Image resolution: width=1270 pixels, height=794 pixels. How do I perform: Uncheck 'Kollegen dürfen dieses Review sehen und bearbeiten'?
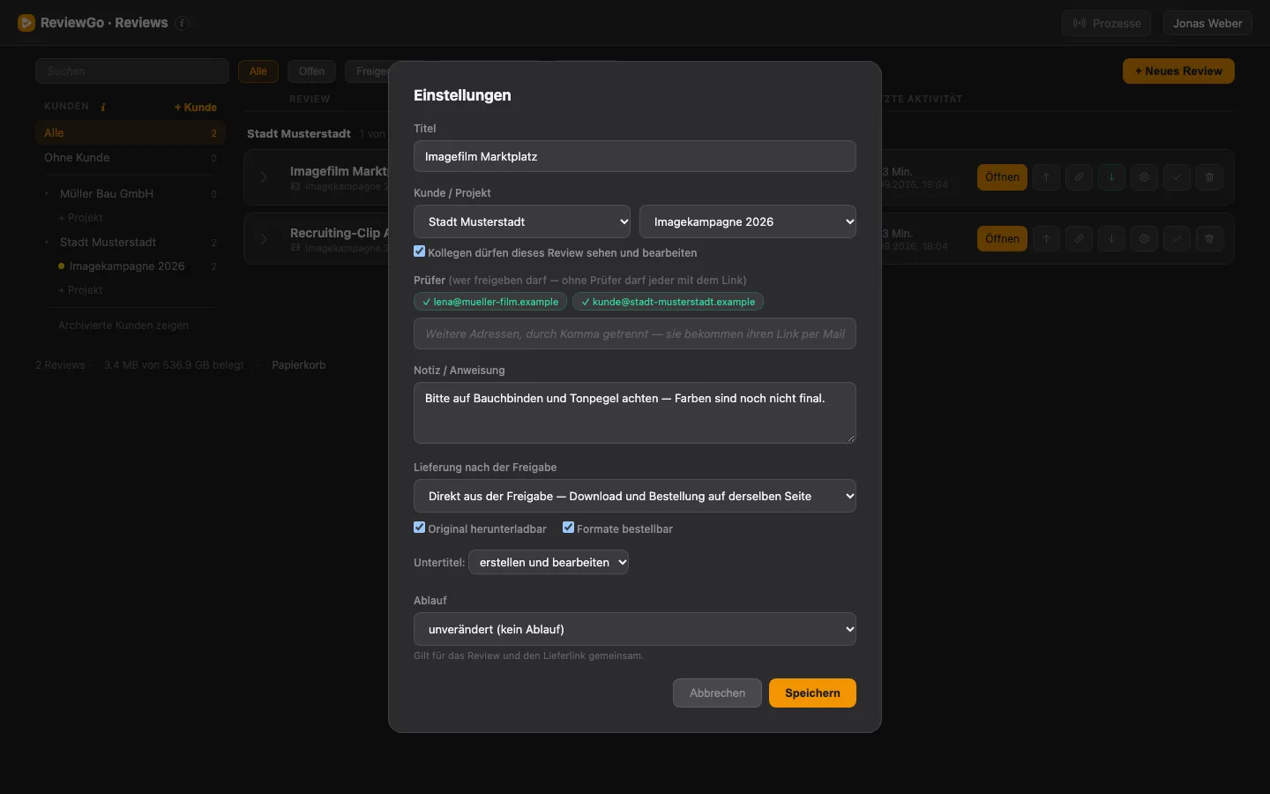[420, 251]
